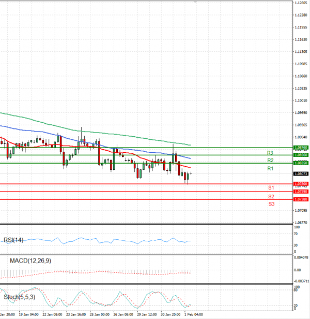Viewport: 310px width, 319px height.
Task: Click the 1.09040 value on price axis
Action: click(x=301, y=137)
